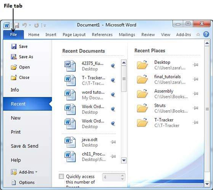The width and height of the screenshot is (213, 190).
Task: Click the Recent Documents scroll down arrow
Action: point(124,160)
